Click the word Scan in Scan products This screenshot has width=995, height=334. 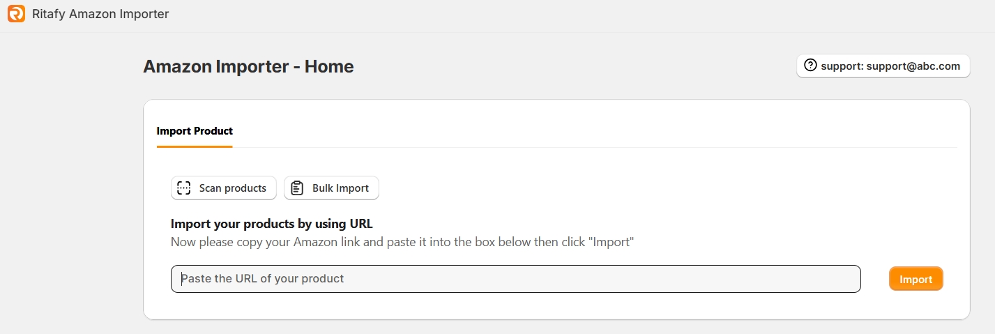211,188
